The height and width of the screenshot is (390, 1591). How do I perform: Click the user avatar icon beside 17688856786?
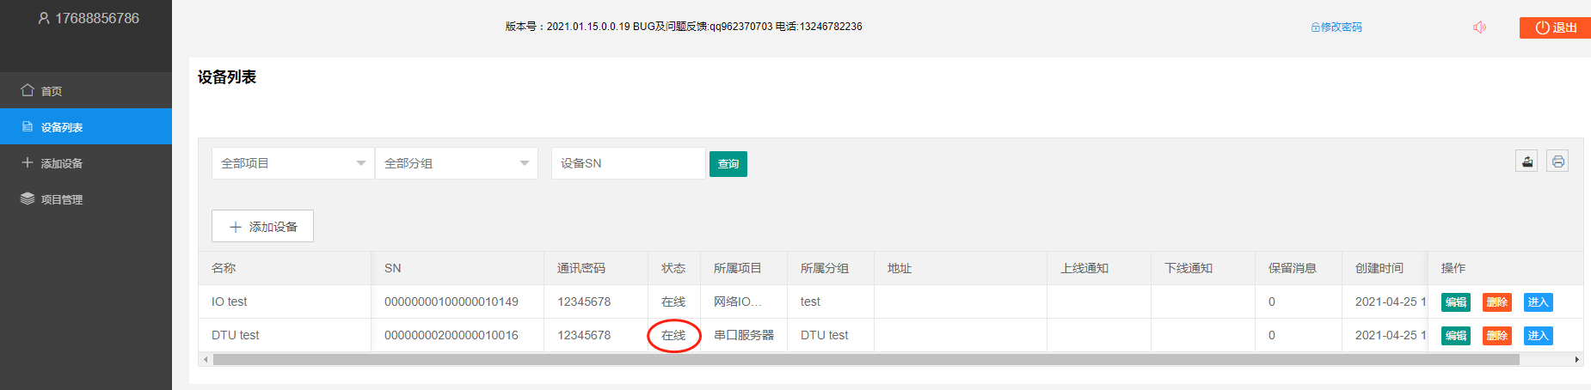pos(44,18)
